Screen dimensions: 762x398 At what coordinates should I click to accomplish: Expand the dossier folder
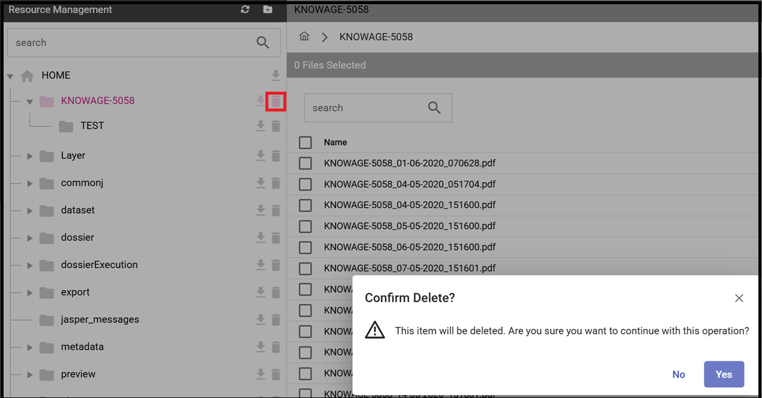click(30, 238)
